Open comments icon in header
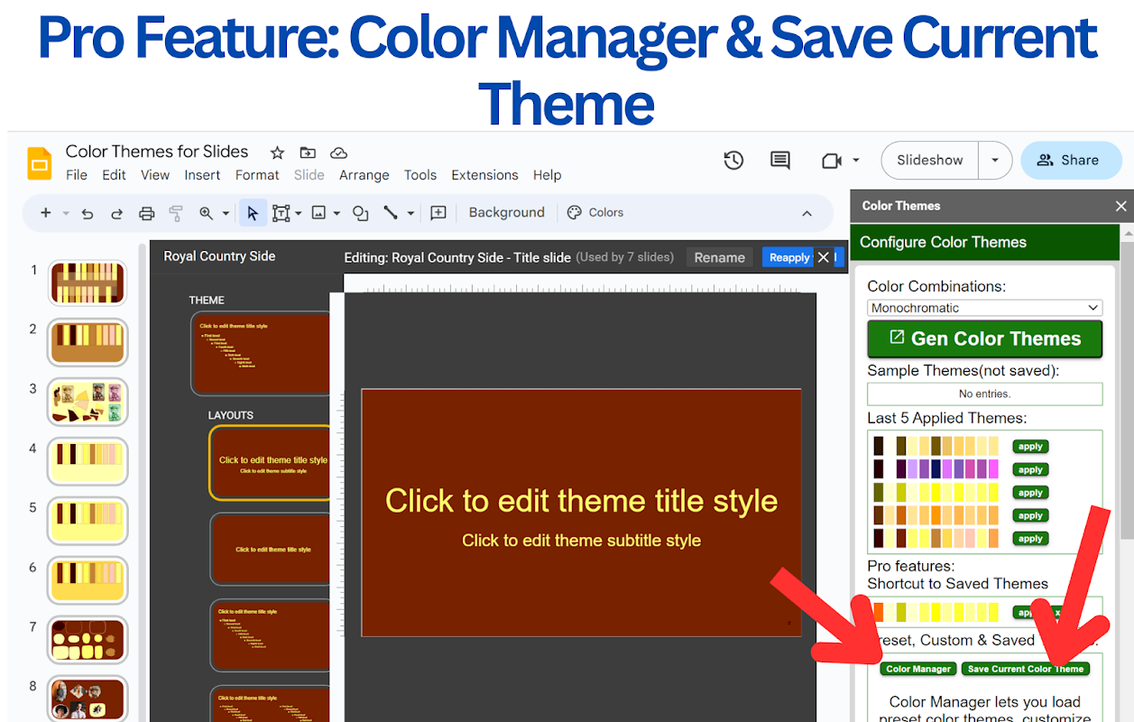 point(780,161)
